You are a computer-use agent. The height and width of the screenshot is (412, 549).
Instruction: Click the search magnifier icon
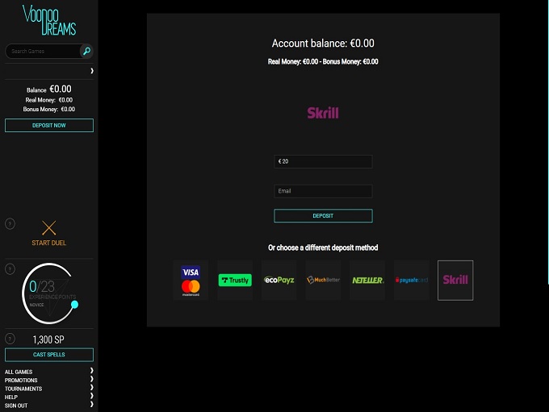86,51
